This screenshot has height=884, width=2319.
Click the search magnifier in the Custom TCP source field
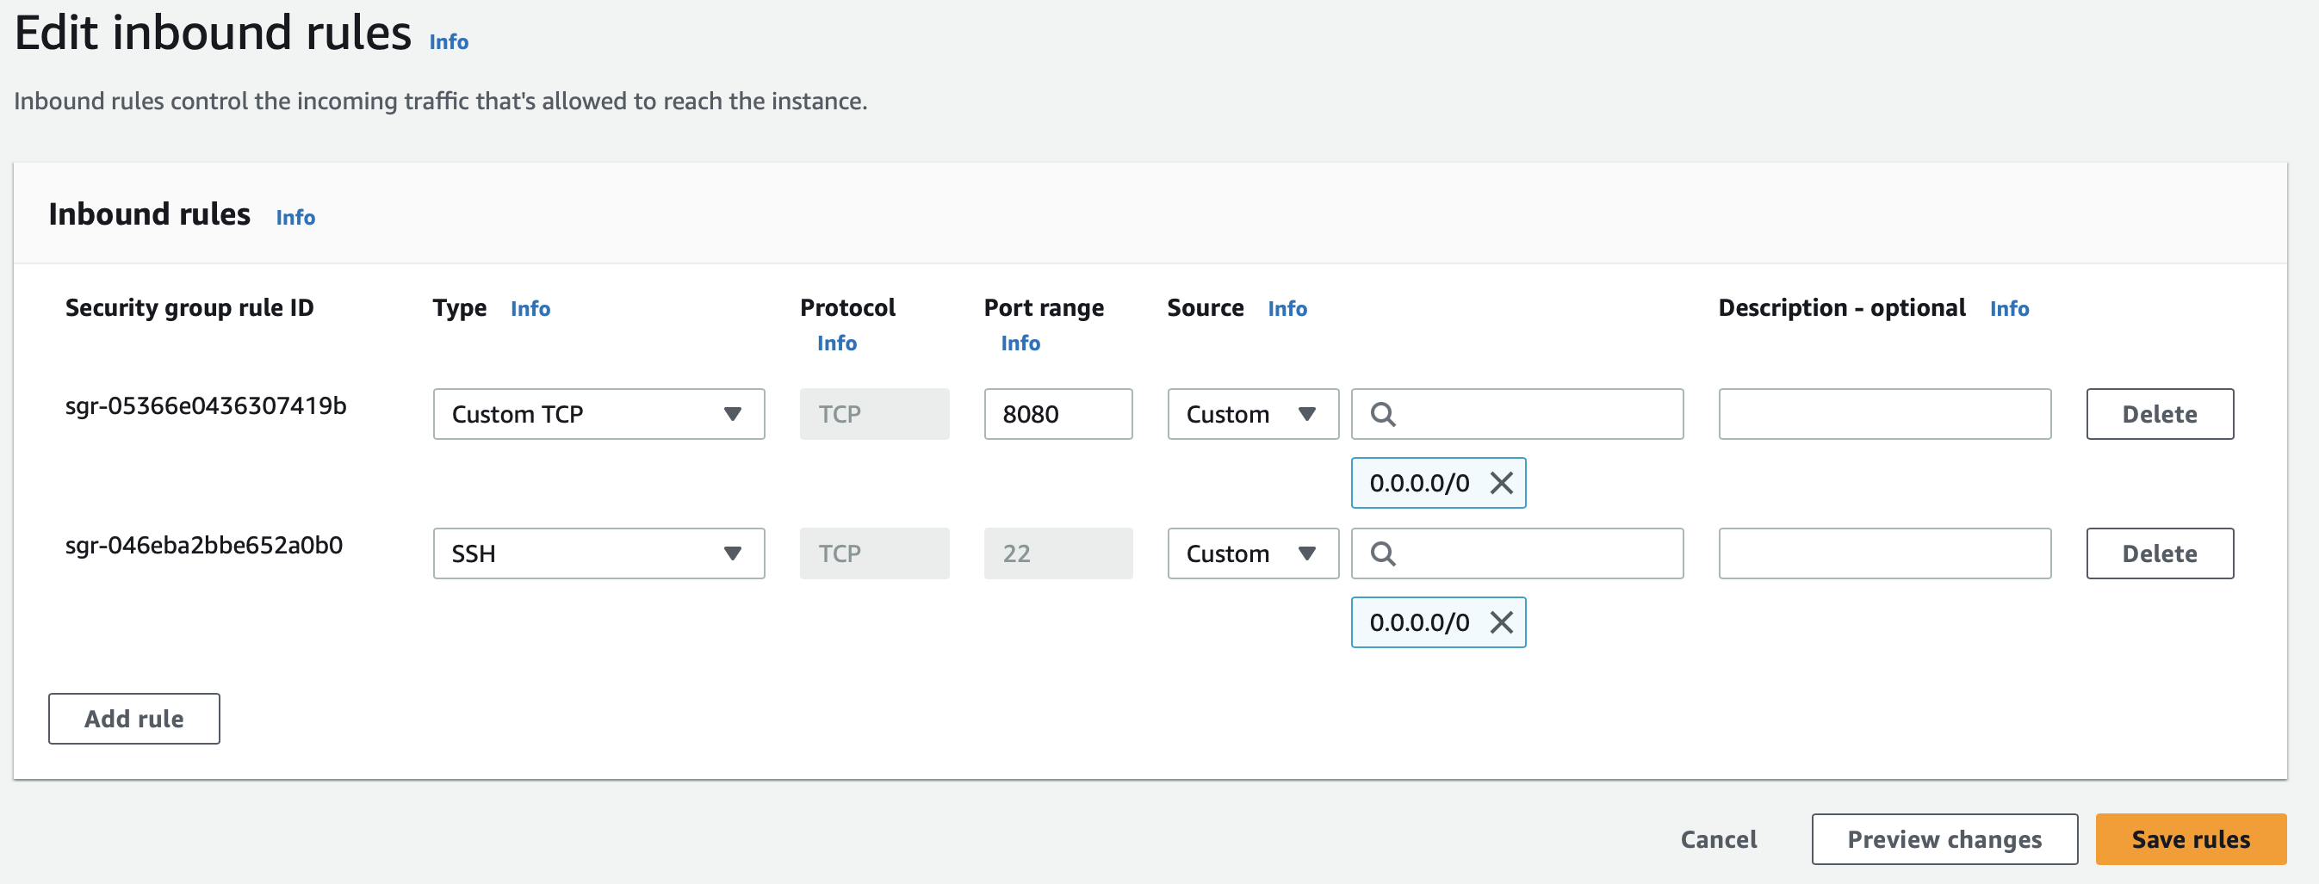pos(1384,414)
